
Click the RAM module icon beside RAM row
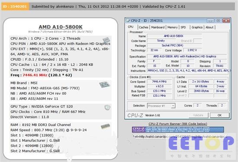105,126
